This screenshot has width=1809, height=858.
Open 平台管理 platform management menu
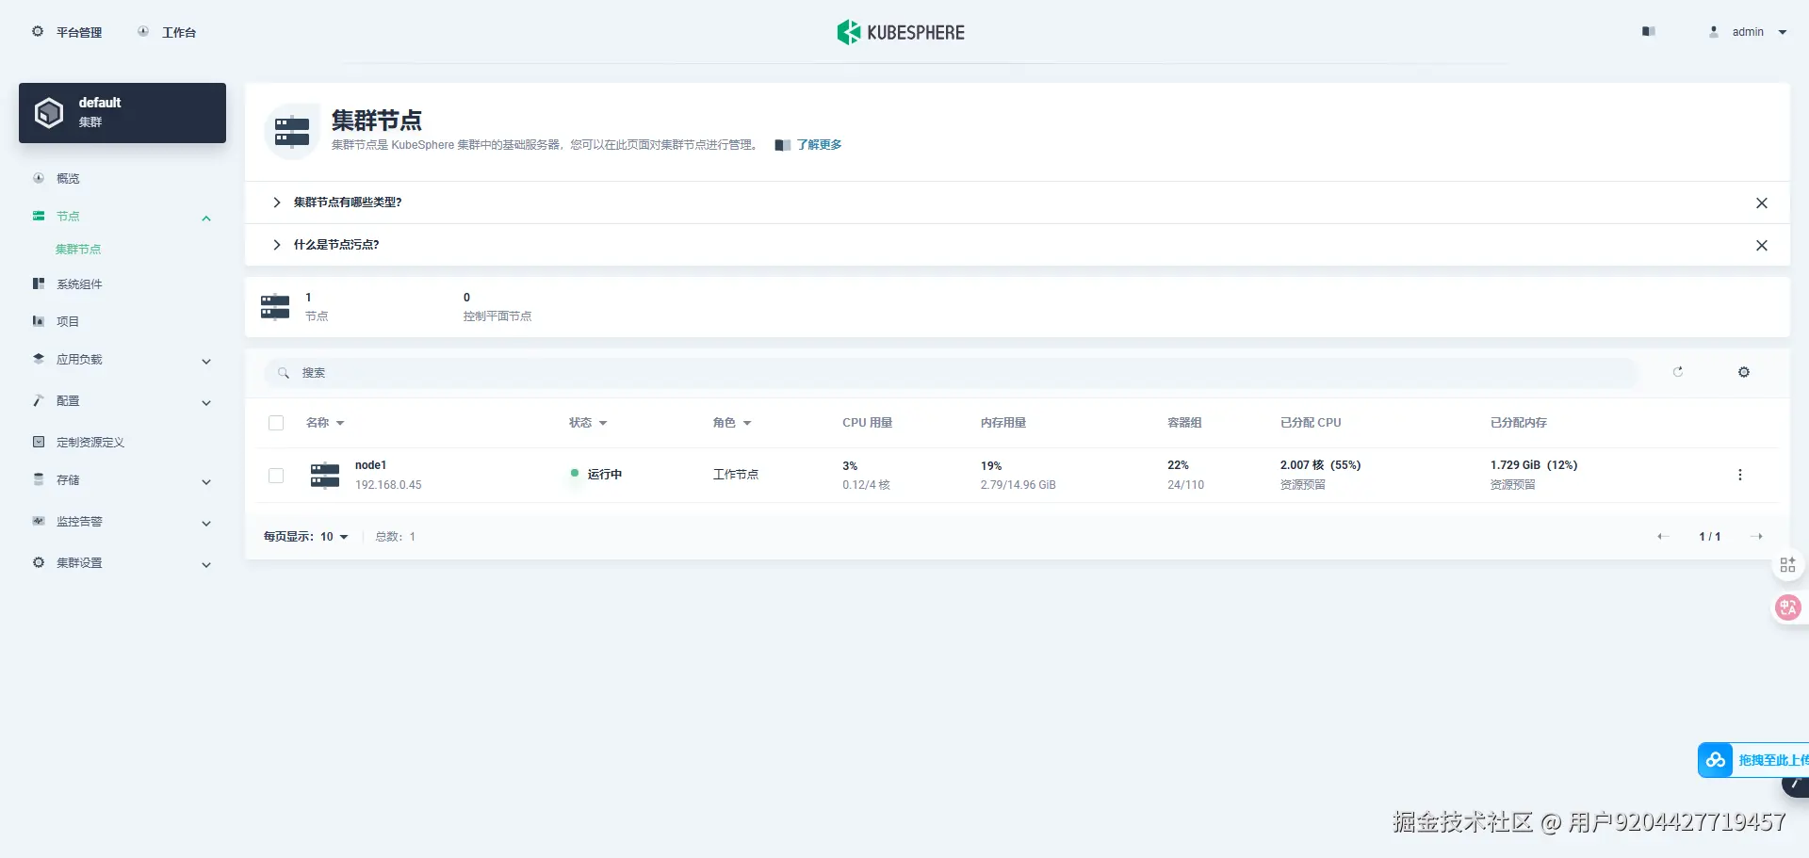[67, 32]
